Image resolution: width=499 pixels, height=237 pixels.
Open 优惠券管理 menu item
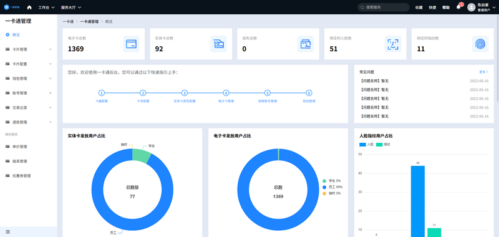29,176
